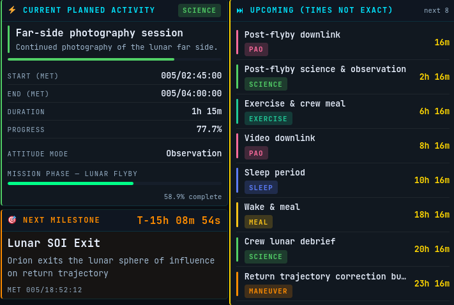Image resolution: width=454 pixels, height=305 pixels.
Task: Open the 'Post-flyby science & observation' item
Action: (343, 77)
